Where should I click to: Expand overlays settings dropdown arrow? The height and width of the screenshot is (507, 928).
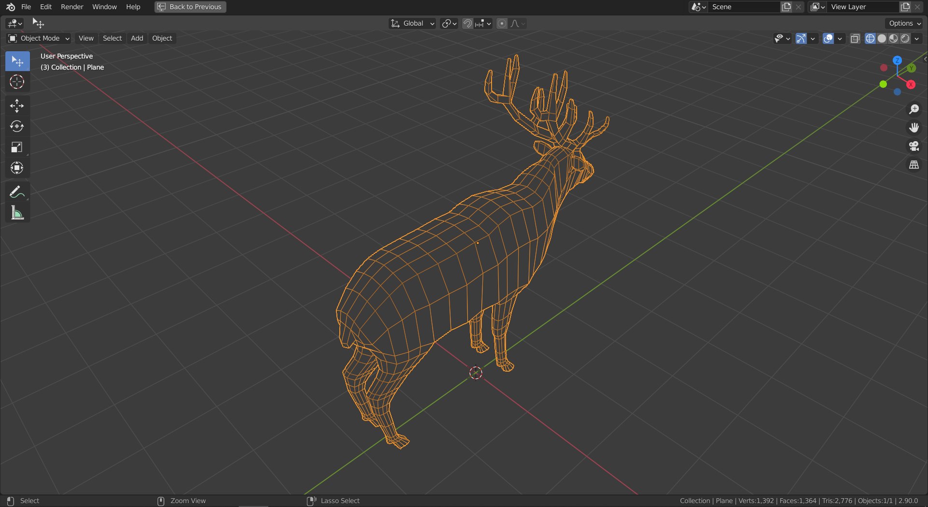click(840, 38)
